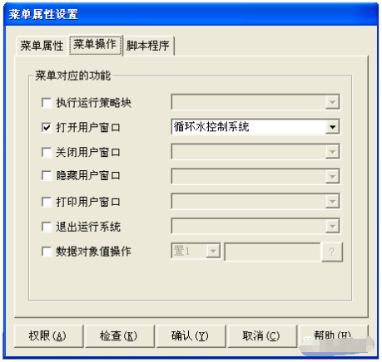Toggle the 数据对象值操作 checkbox
This screenshot has width=382, height=362.
tap(47, 252)
